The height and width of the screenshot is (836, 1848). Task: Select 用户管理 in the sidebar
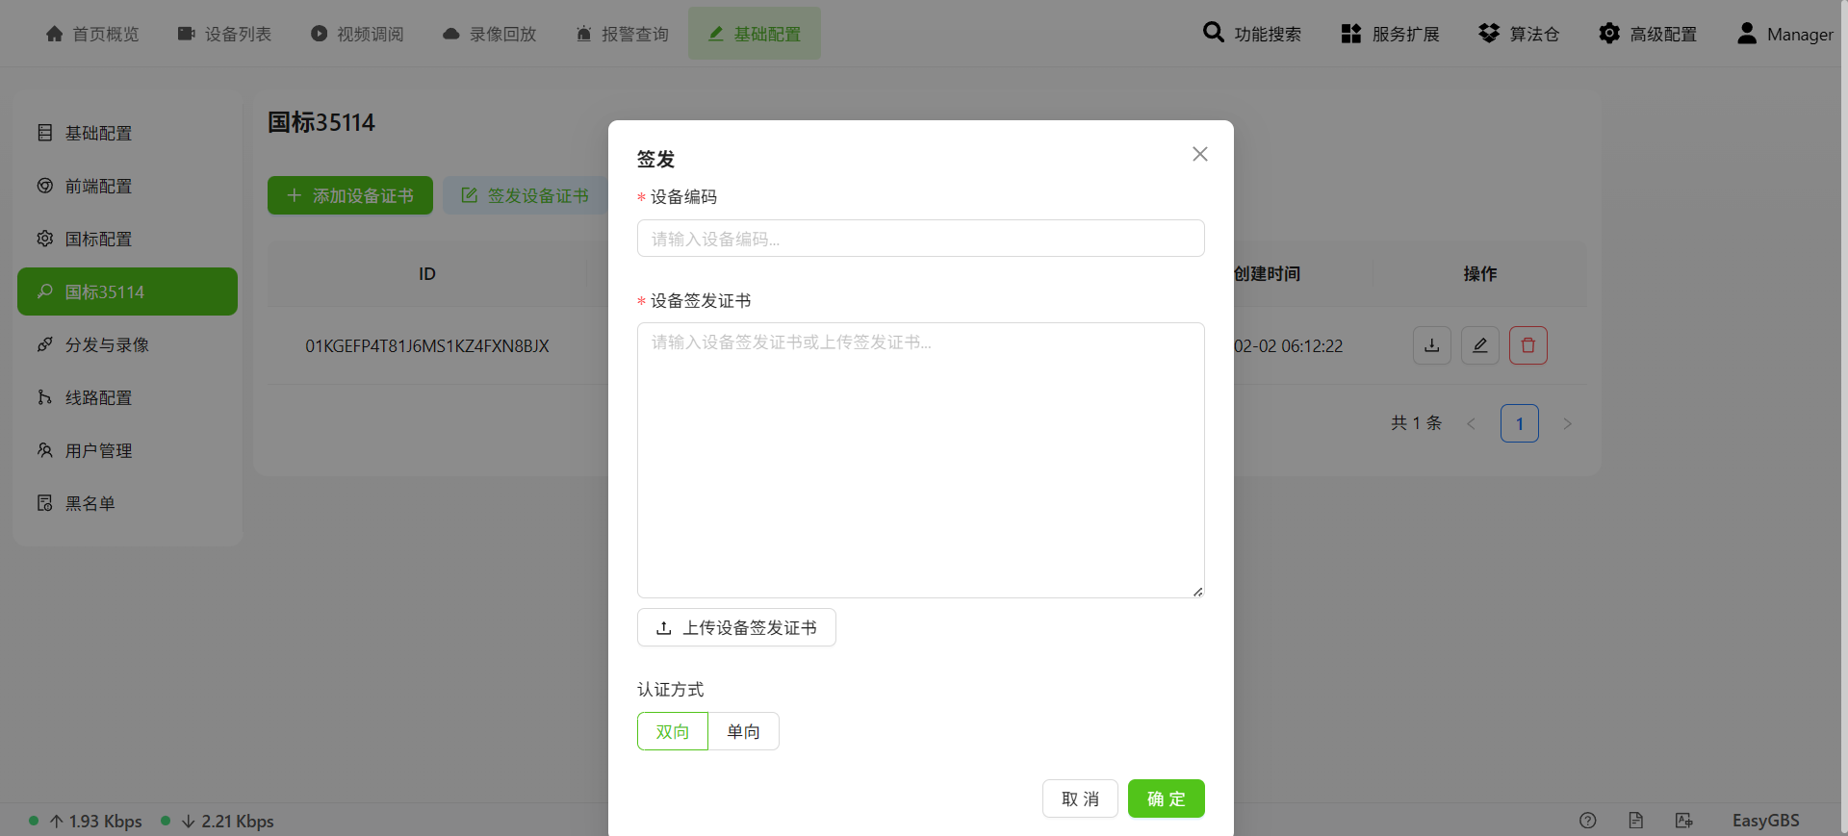pos(127,450)
